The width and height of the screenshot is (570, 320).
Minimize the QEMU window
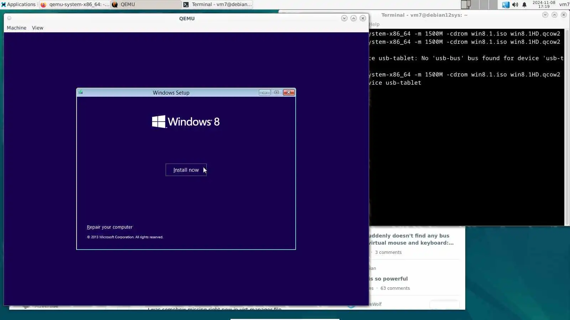tap(344, 18)
